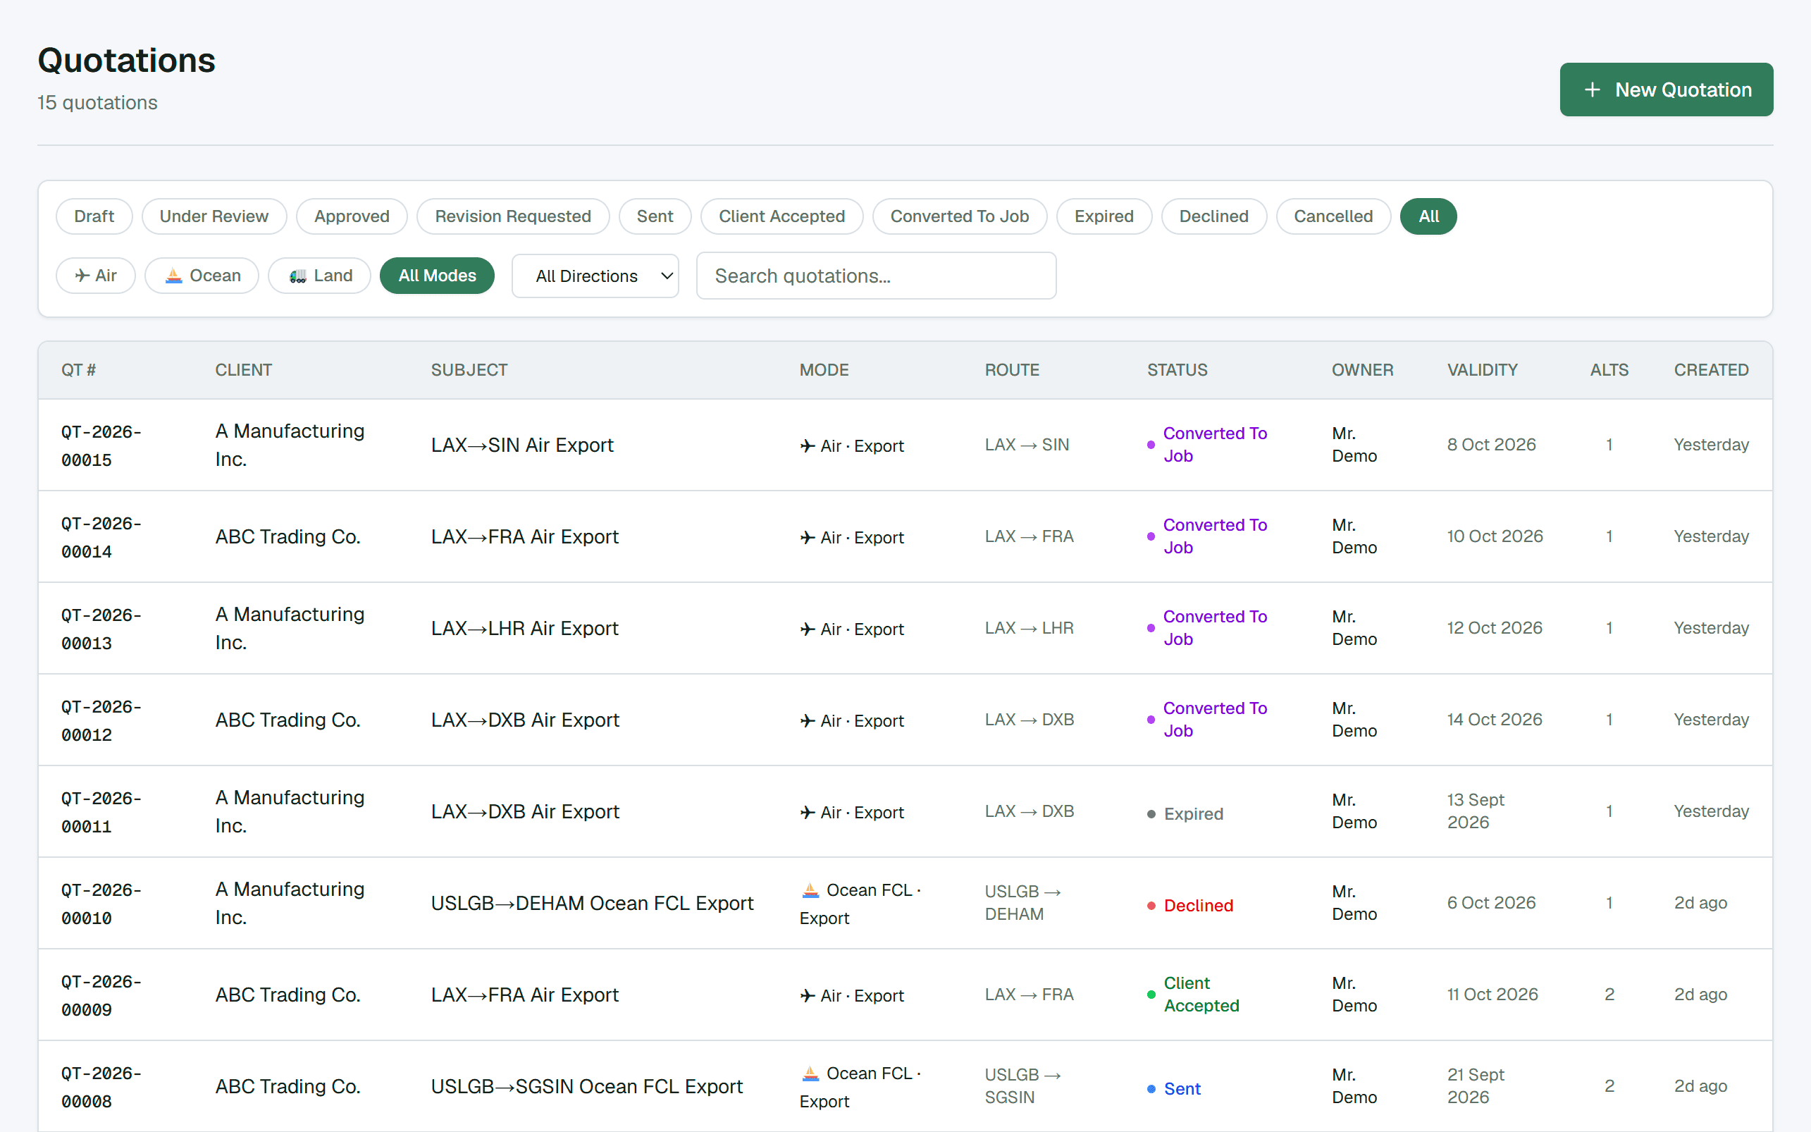Click airplane icon in QT-2026-00012 row
The image size is (1811, 1132).
coord(808,721)
